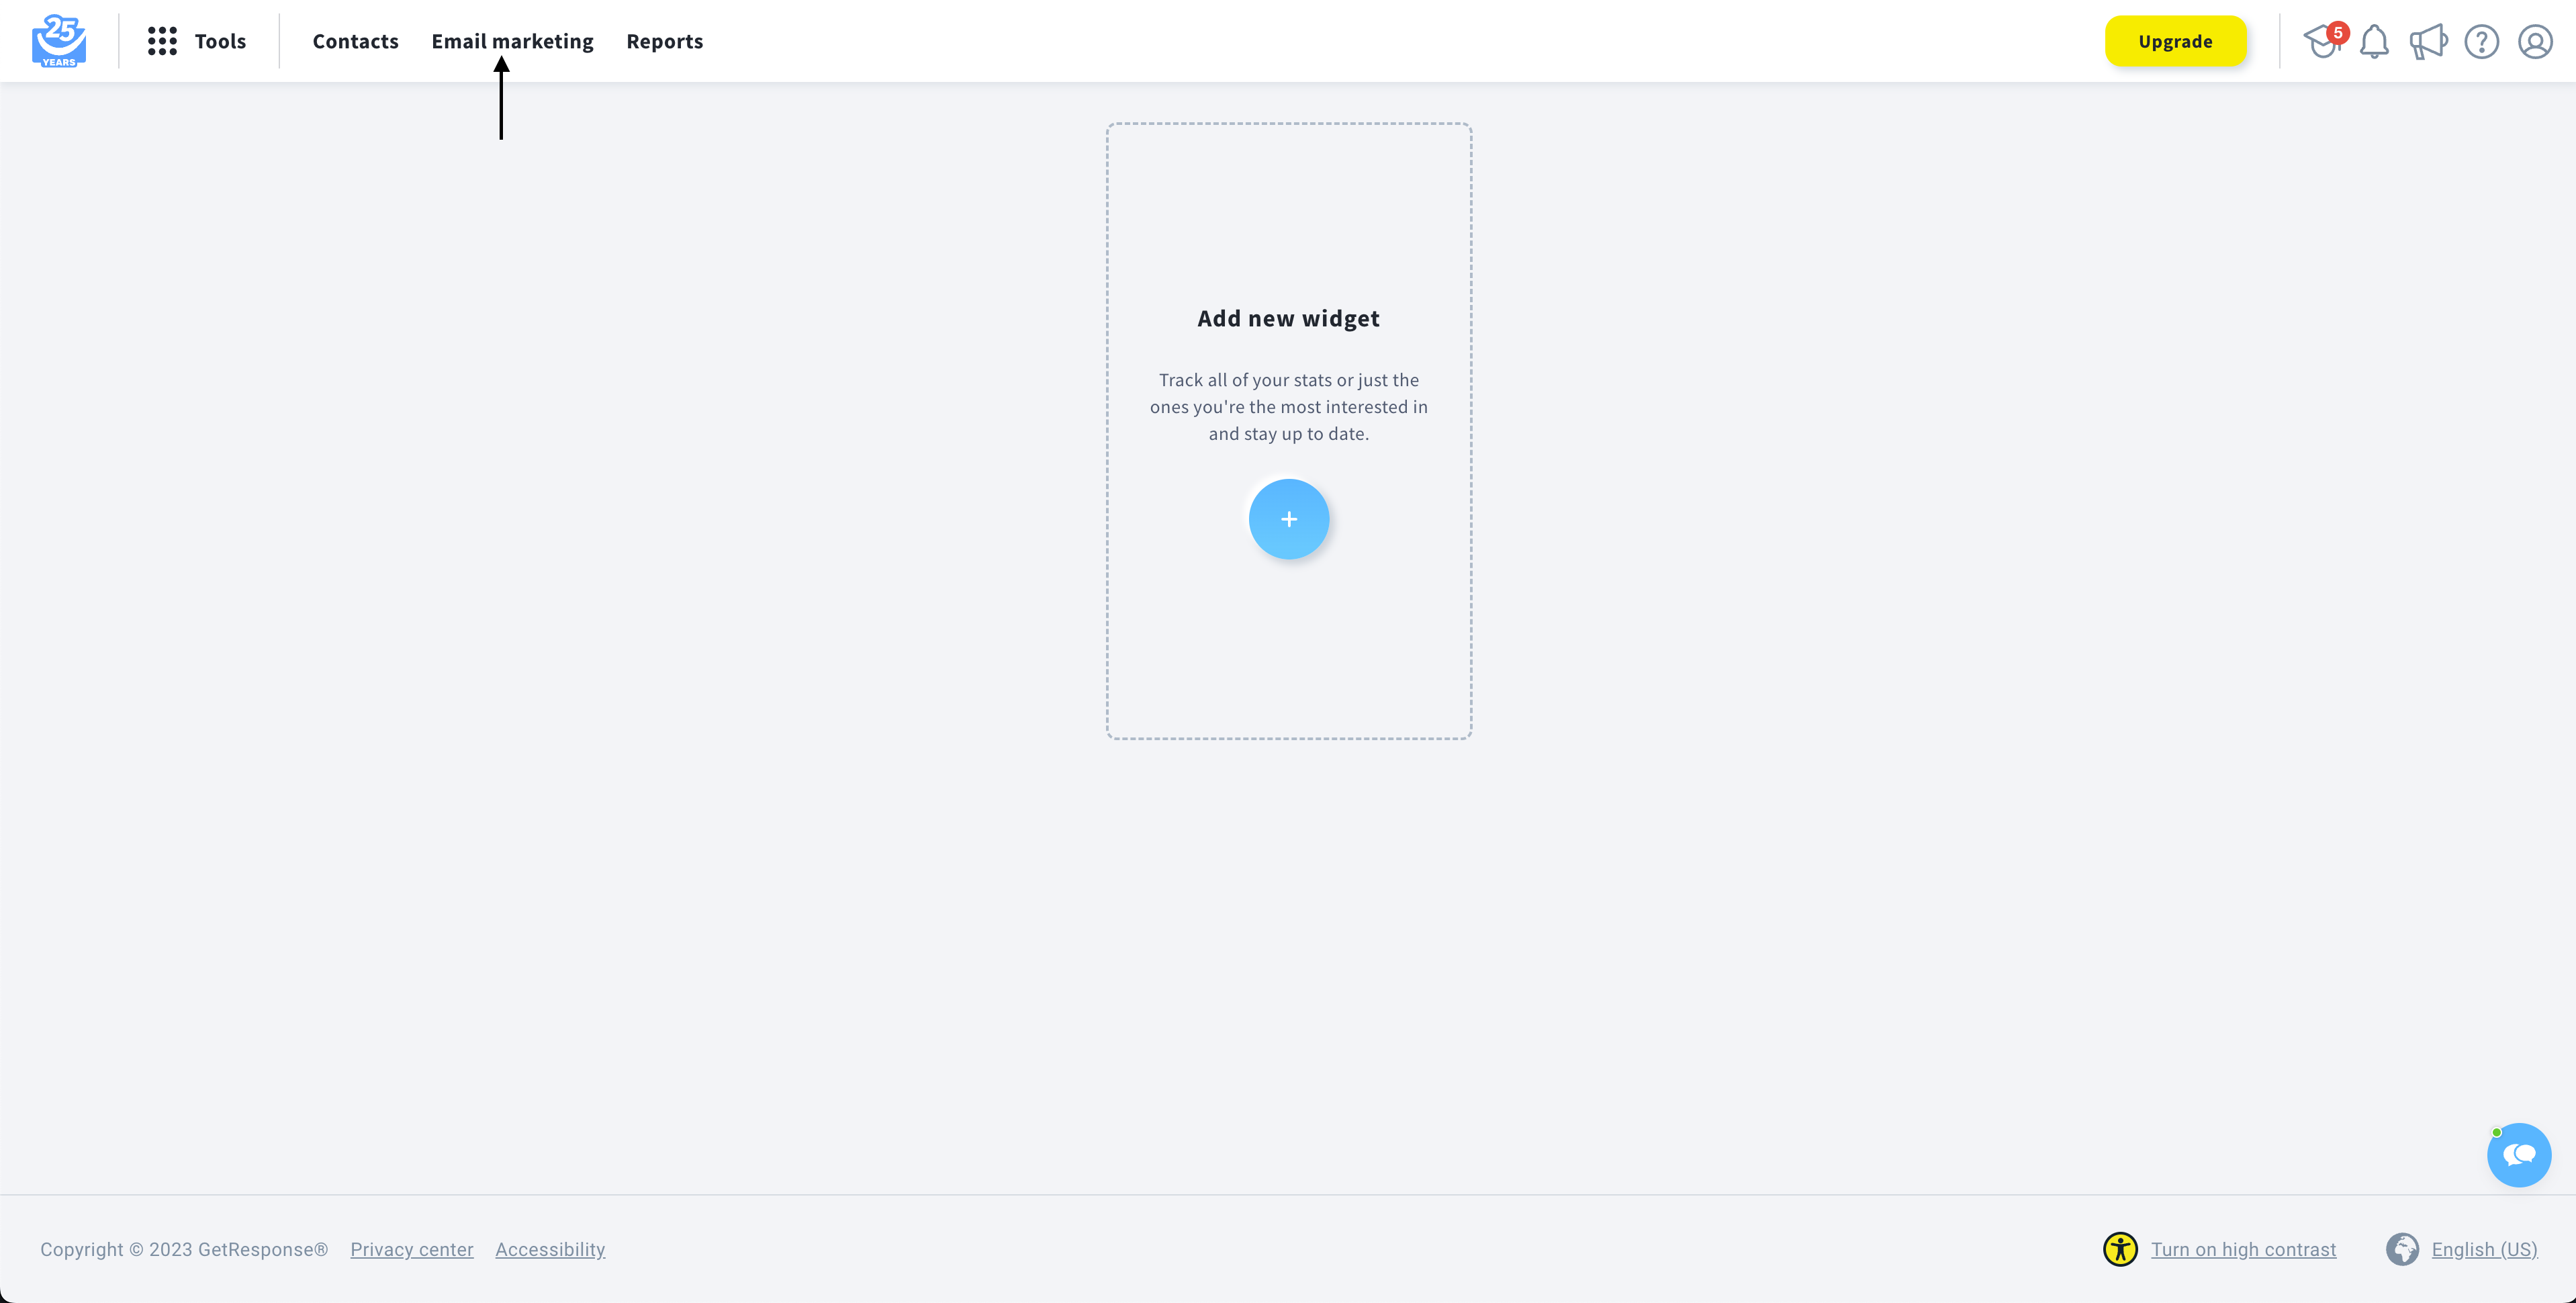The width and height of the screenshot is (2576, 1303).
Task: Change language via English (US) link
Action: (x=2484, y=1249)
